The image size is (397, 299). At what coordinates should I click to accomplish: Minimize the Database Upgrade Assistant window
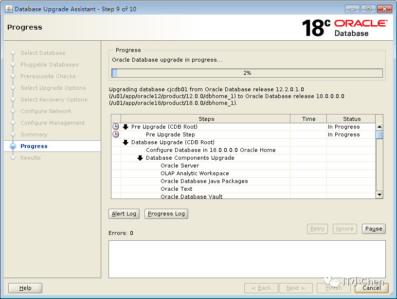tap(352, 9)
